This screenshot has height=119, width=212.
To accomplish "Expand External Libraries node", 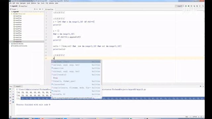I will point(10,44).
